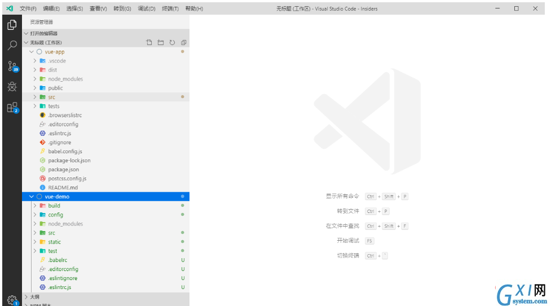
Task: Maximize the VS Code window
Action: point(516,8)
